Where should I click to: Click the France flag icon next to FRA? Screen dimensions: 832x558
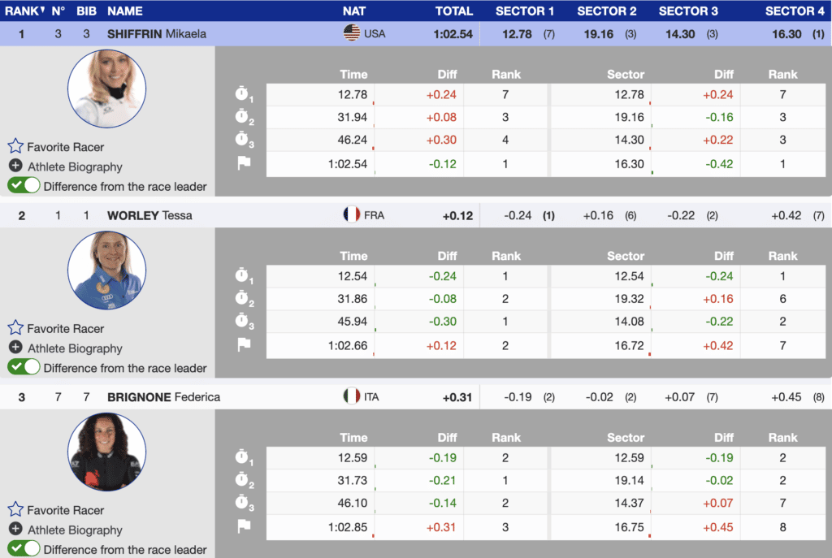pyautogui.click(x=352, y=215)
